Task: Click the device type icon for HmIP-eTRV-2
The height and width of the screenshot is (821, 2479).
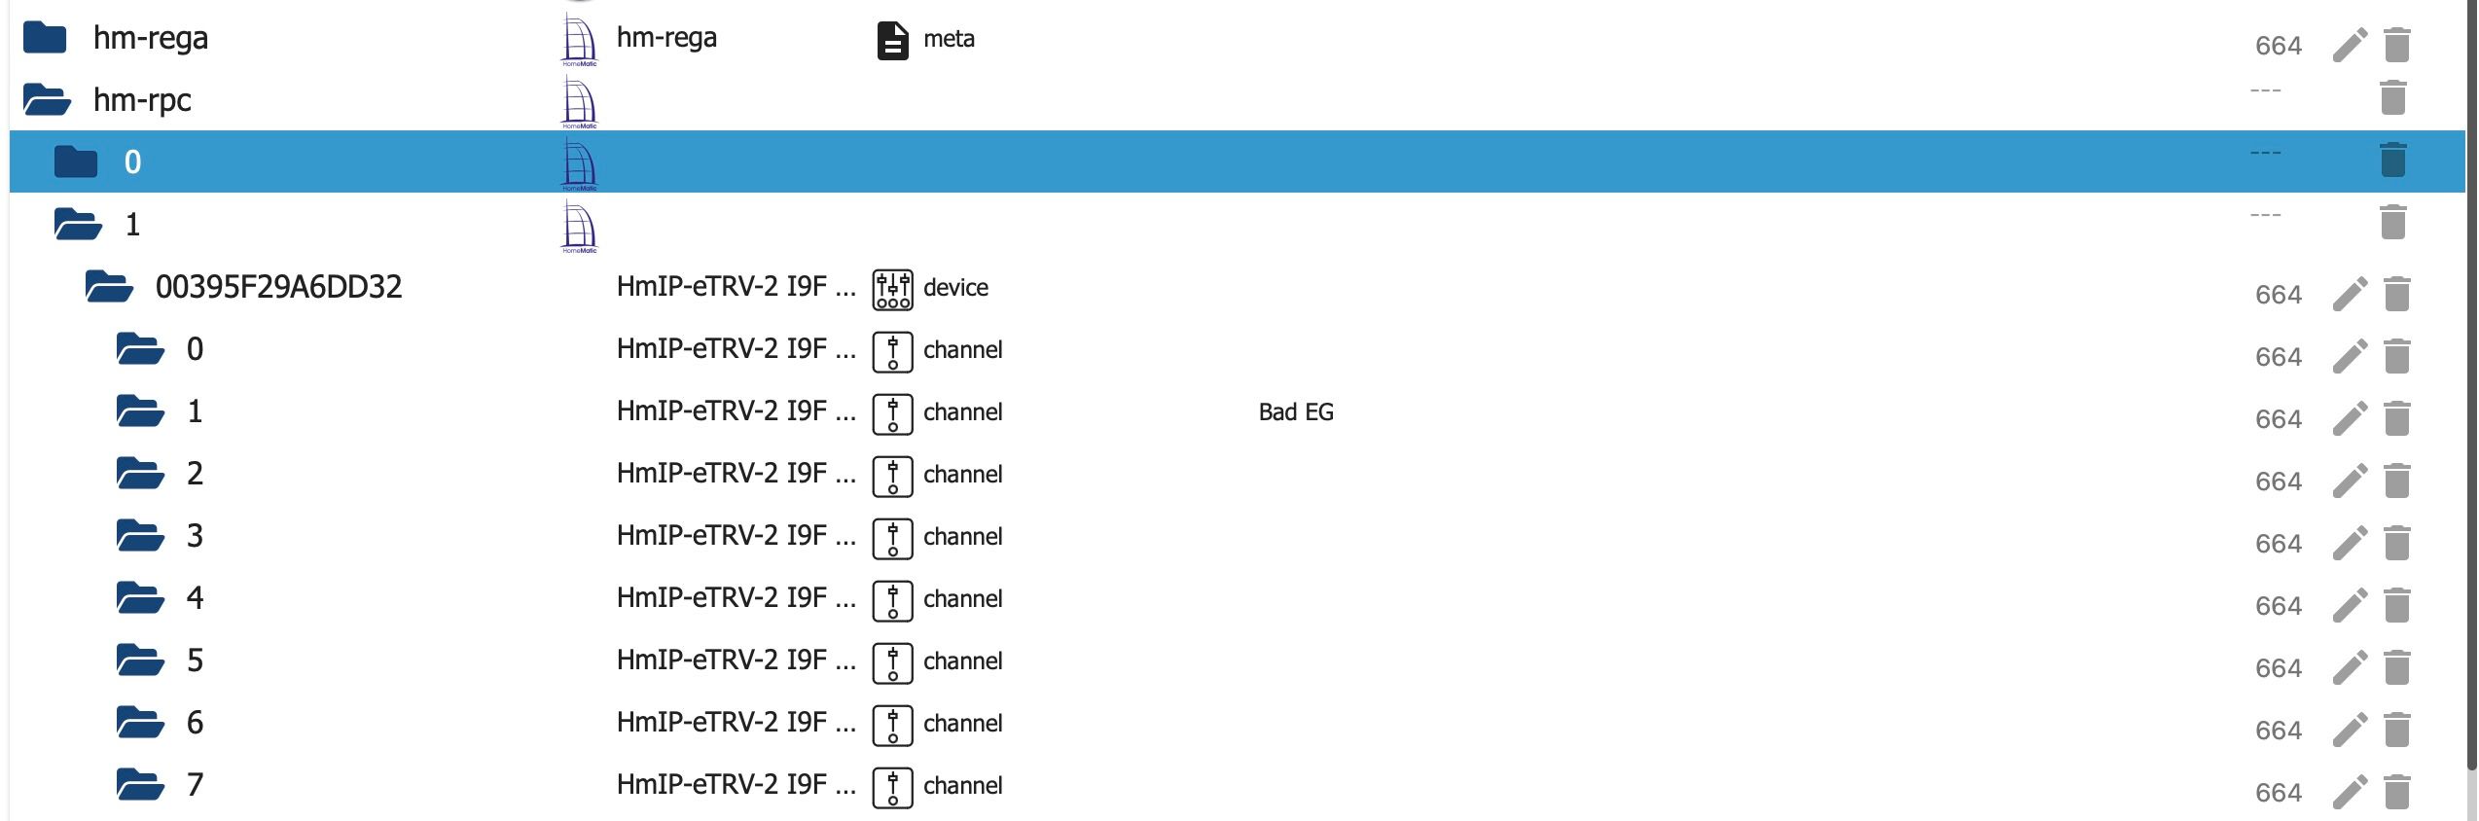Action: (892, 289)
